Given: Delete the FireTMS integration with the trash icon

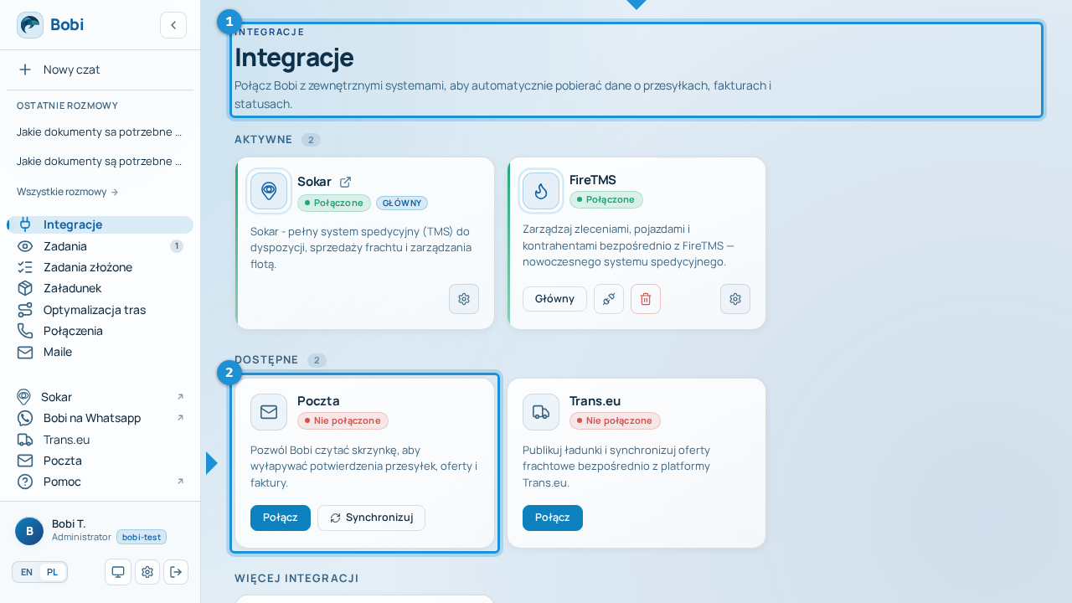Looking at the screenshot, I should coord(646,299).
